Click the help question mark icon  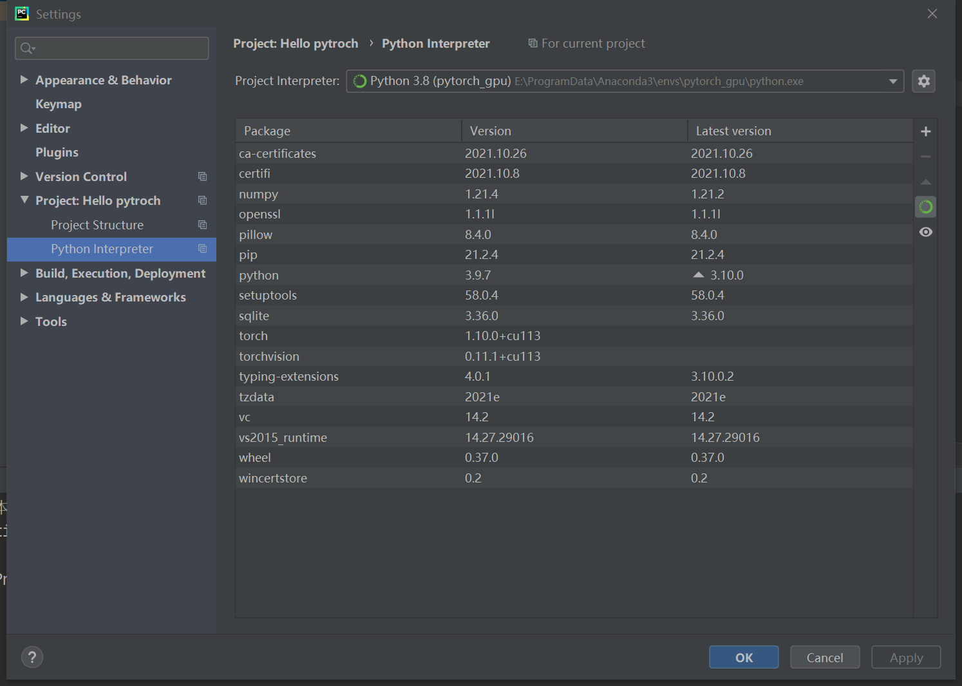pyautogui.click(x=32, y=657)
